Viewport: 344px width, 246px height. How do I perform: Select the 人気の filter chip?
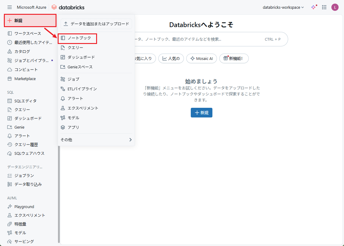pyautogui.click(x=171, y=58)
